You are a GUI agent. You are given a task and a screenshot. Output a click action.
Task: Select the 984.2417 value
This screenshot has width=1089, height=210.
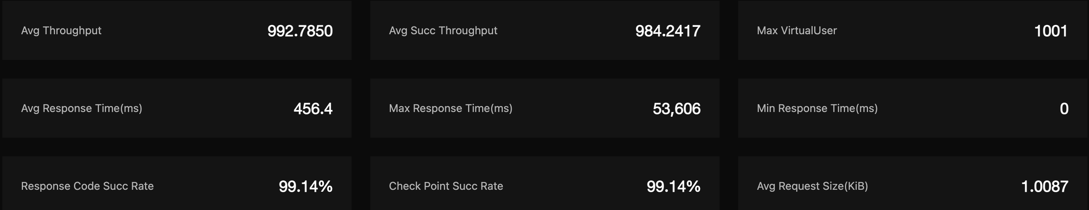point(668,31)
